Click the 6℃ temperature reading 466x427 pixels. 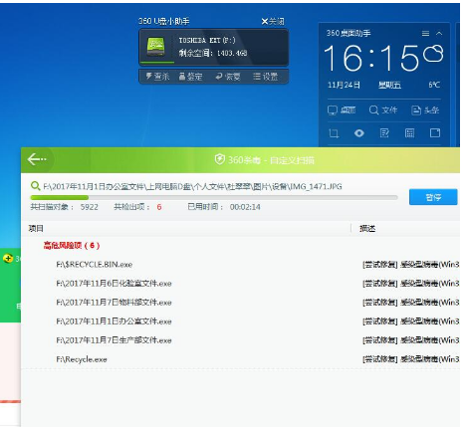tap(434, 85)
